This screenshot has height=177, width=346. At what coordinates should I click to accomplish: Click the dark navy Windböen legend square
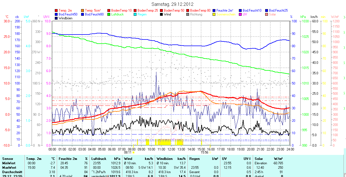point(56,18)
